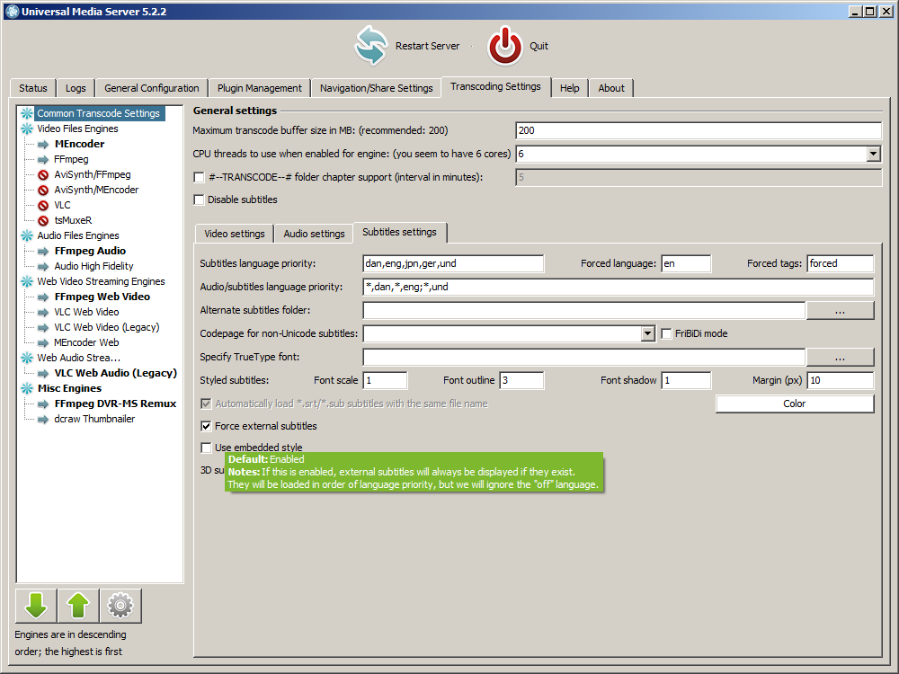Check the Disable subtitles checkbox
899x674 pixels.
point(199,200)
